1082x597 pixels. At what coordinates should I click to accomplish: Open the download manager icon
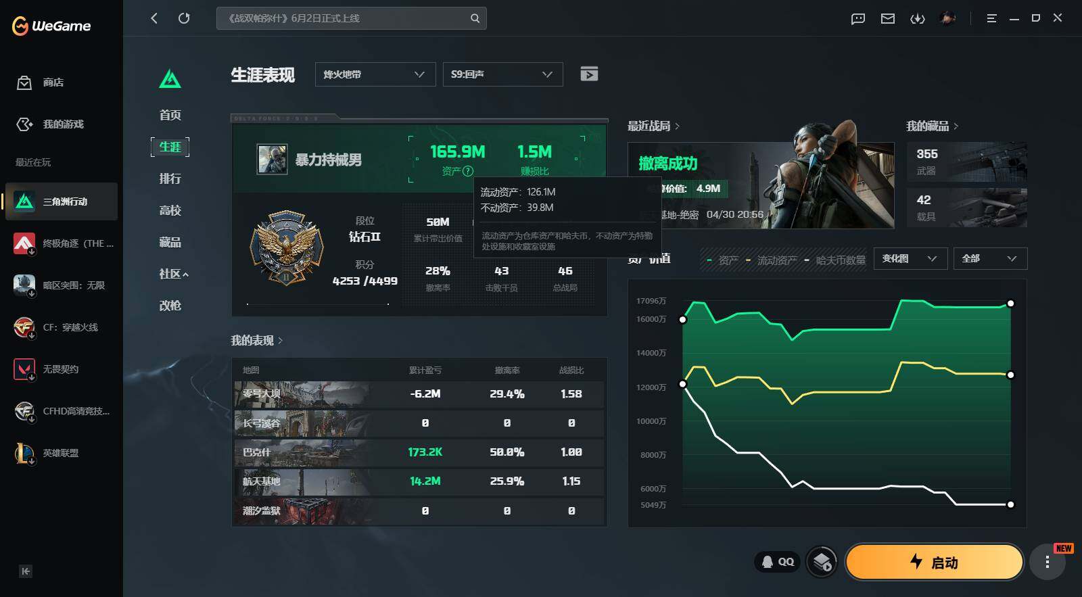(918, 19)
